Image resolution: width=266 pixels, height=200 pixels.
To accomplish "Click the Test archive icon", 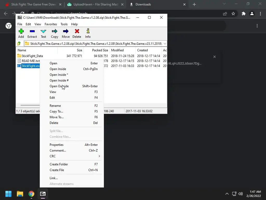I will click(x=43, y=31).
